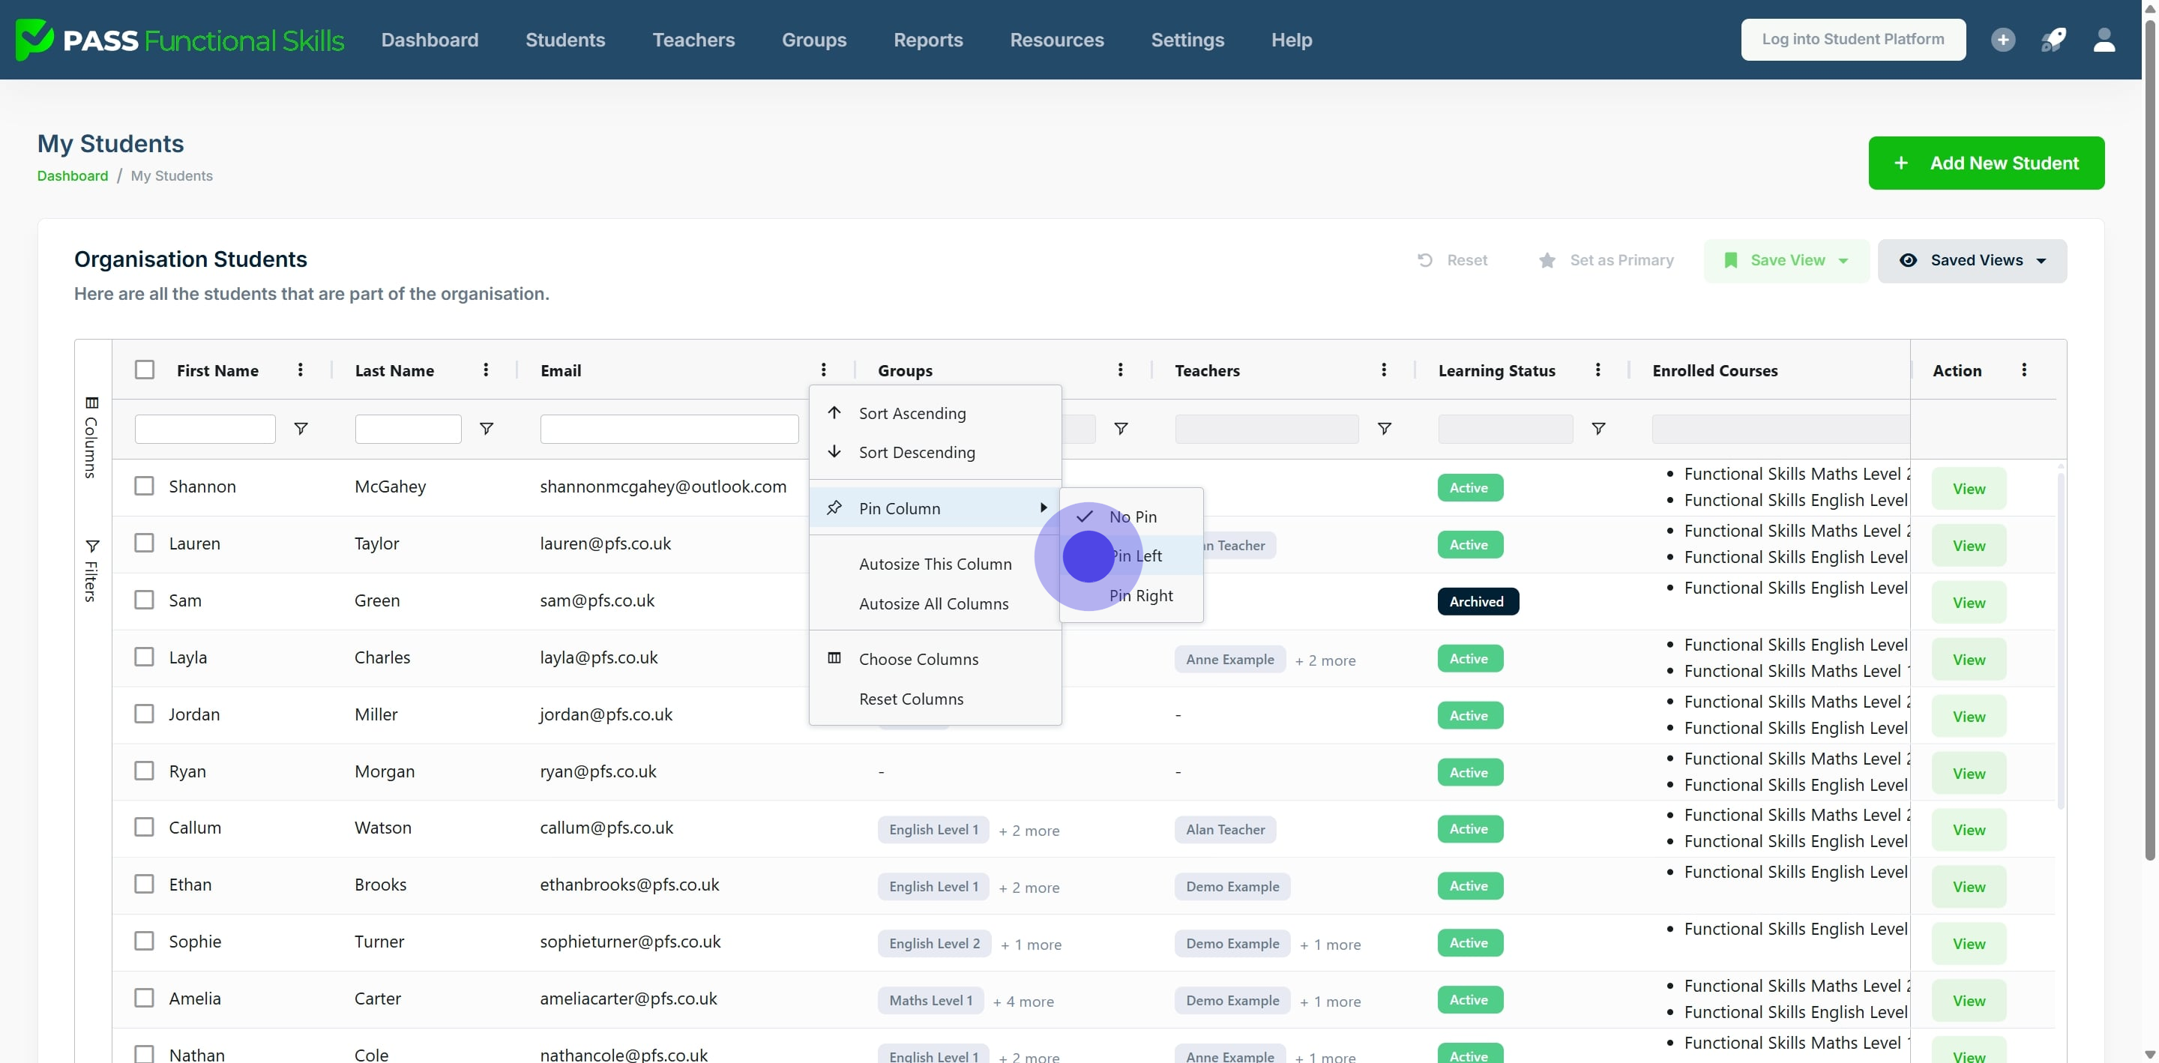Choose Sort Descending from menu

936,453
